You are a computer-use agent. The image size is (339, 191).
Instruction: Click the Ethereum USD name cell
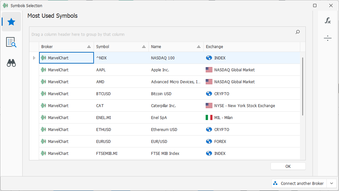tap(176, 129)
